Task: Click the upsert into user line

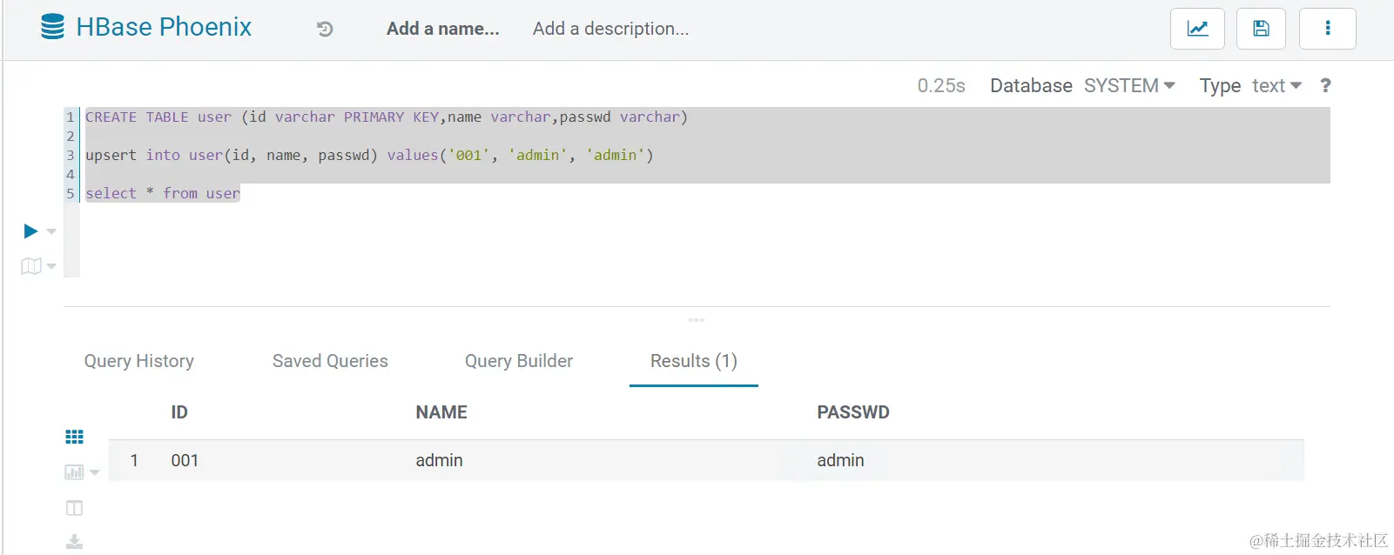Action: point(369,155)
